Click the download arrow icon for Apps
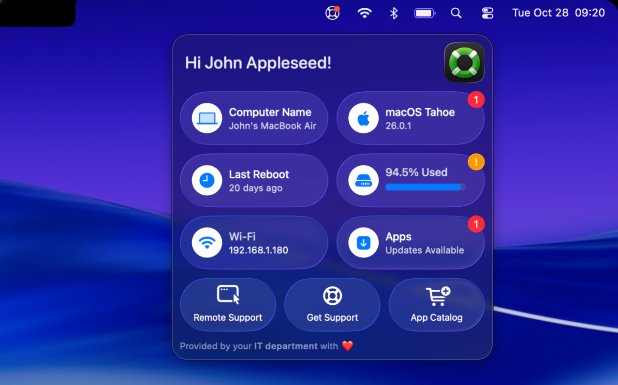 point(364,242)
